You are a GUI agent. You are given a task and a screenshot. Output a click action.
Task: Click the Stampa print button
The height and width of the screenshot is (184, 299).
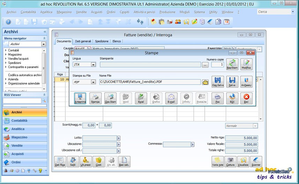(95, 98)
